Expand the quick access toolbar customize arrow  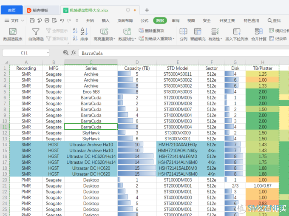tap(77, 20)
